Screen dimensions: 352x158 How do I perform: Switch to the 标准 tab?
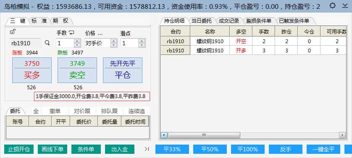pyautogui.click(x=39, y=21)
